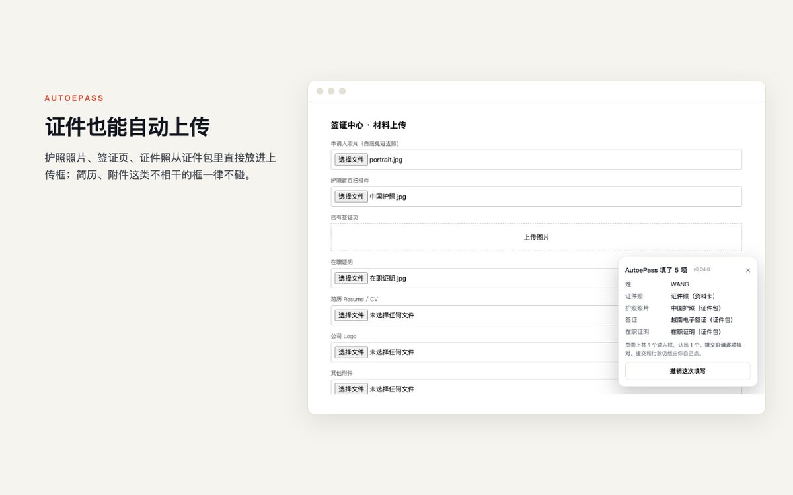Click the red AUTOEPASS brand label
This screenshot has width=793, height=495.
(x=74, y=98)
